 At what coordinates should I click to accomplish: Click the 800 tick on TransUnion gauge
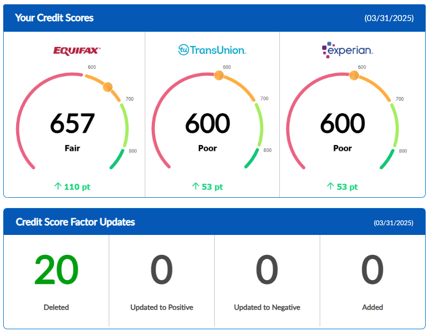coord(267,150)
